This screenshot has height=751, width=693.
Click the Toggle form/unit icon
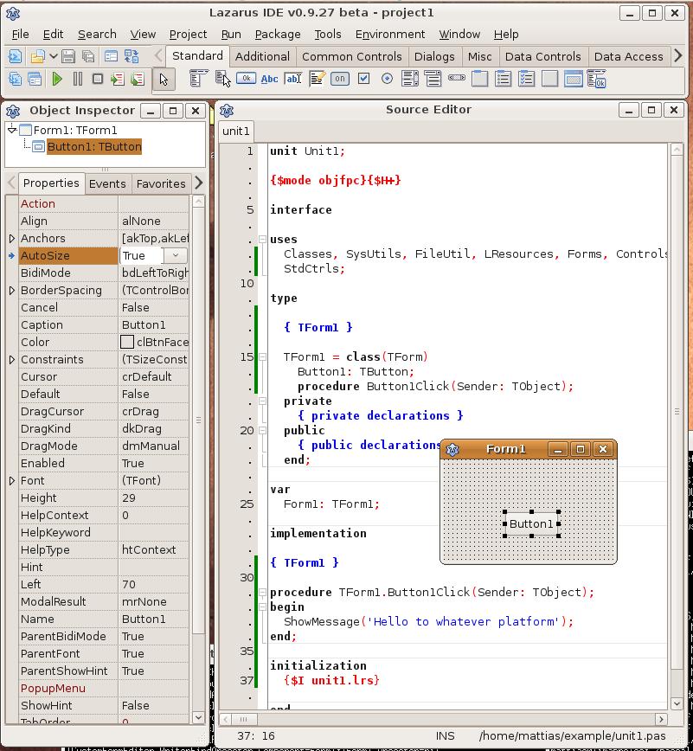click(x=132, y=57)
